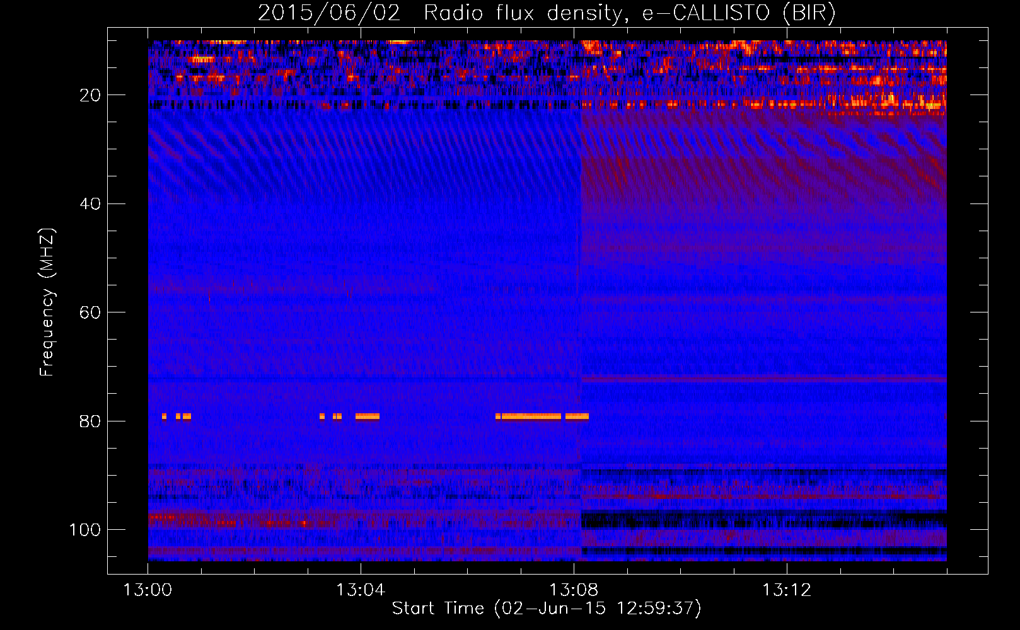Select the 40 frequency tick label
The width and height of the screenshot is (1020, 630).
[x=91, y=204]
